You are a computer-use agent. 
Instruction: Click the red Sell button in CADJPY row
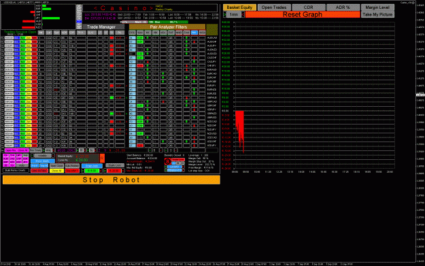click(34, 62)
